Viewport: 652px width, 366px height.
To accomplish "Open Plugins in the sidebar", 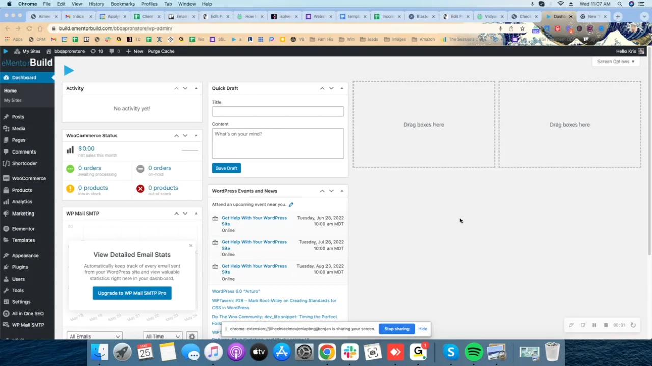I will point(20,267).
